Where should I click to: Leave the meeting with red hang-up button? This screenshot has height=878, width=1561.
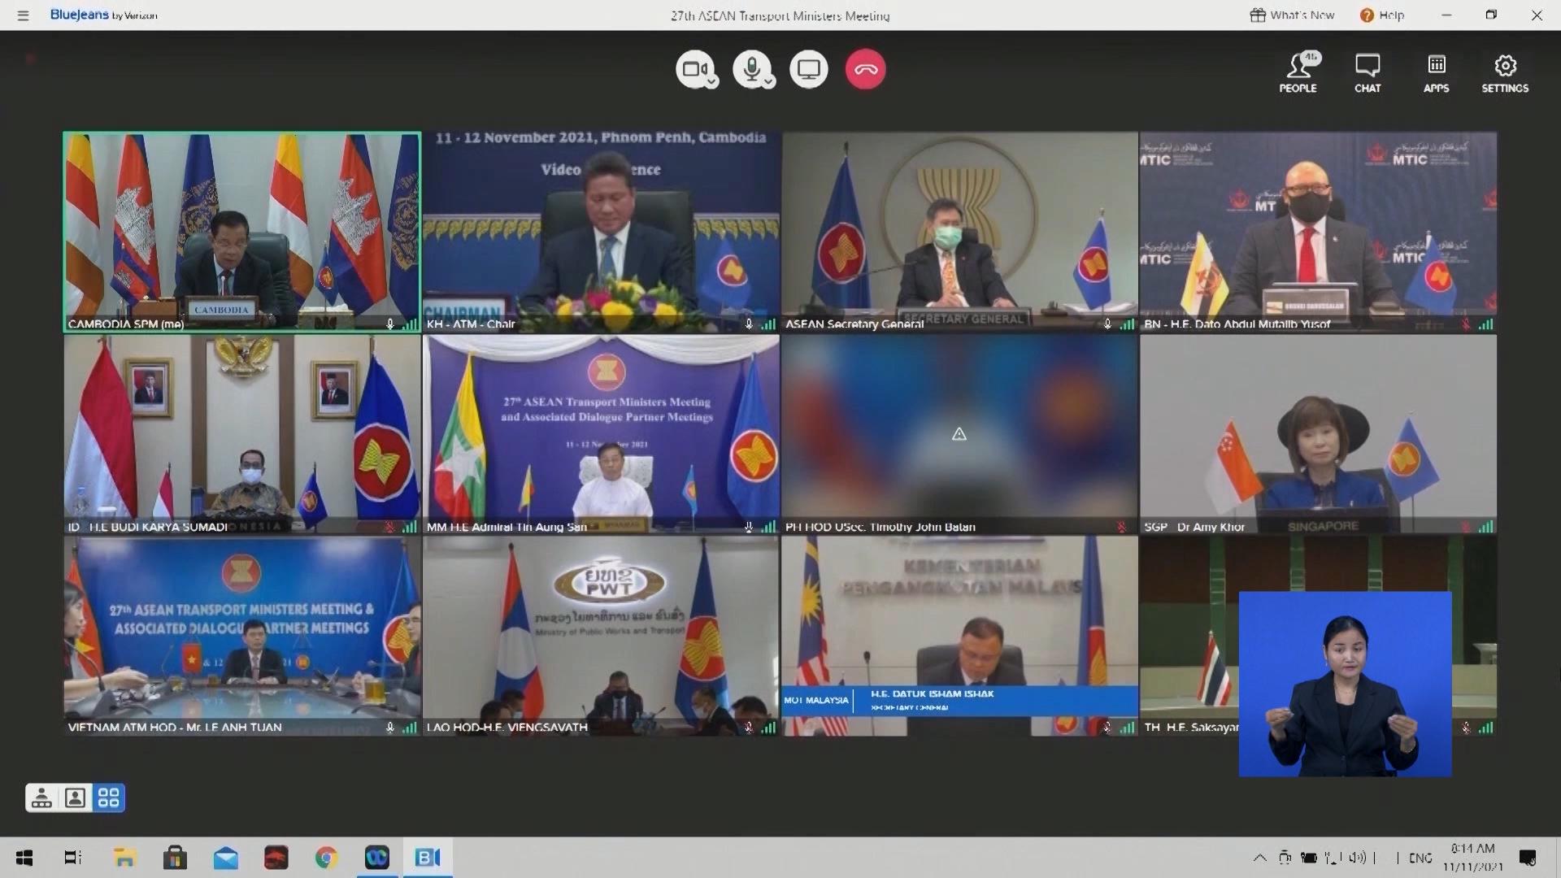pyautogui.click(x=865, y=69)
